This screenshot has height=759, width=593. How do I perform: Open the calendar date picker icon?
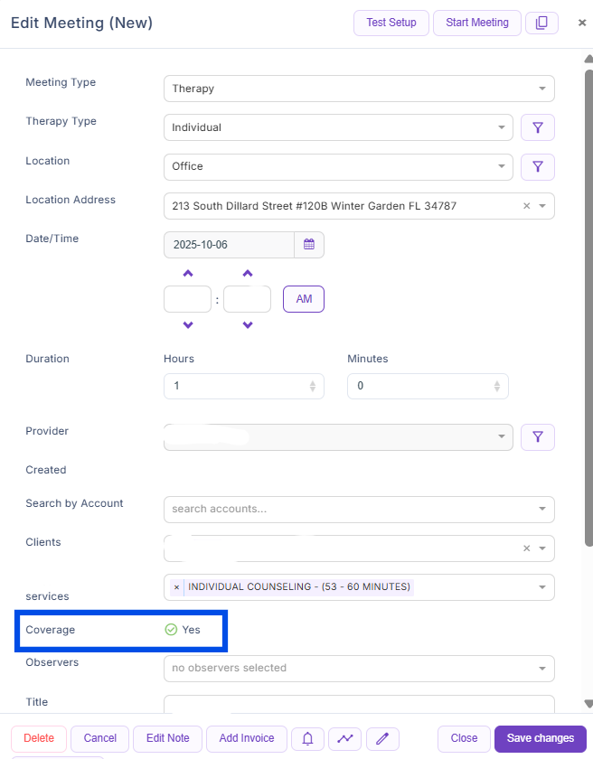[308, 245]
